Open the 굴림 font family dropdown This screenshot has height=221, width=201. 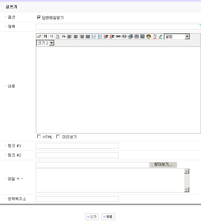point(177,37)
